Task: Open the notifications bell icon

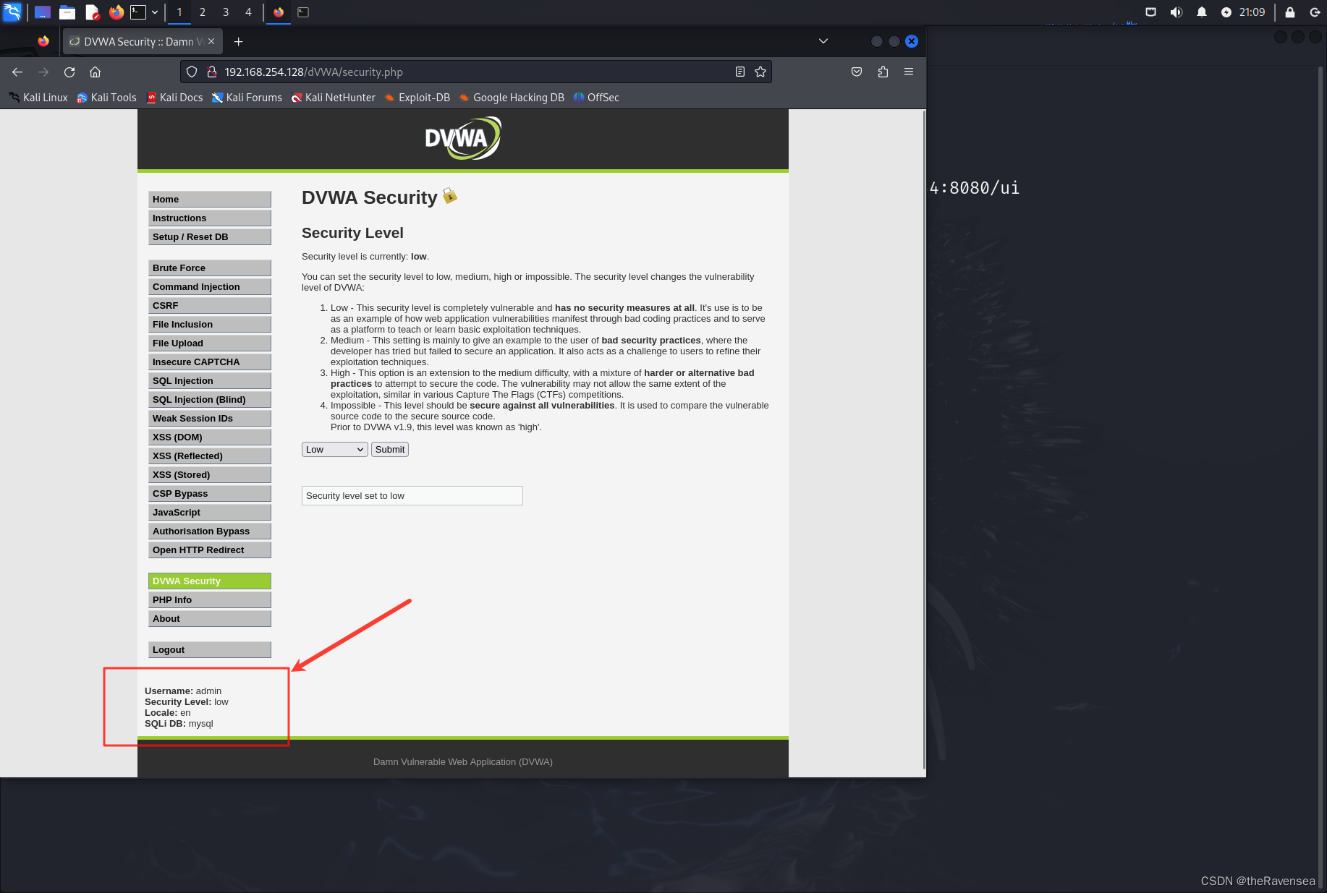Action: pos(1202,12)
